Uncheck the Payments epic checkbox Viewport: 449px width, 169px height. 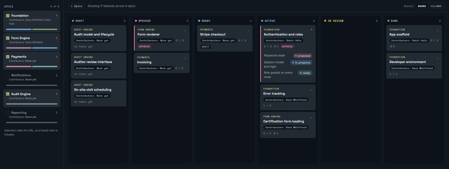(x=8, y=57)
